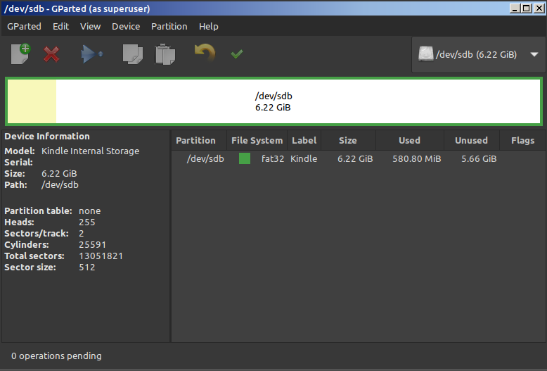Open the Edit menu
This screenshot has width=547, height=371.
(60, 27)
